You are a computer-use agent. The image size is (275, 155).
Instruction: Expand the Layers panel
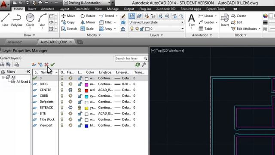(x=156, y=35)
